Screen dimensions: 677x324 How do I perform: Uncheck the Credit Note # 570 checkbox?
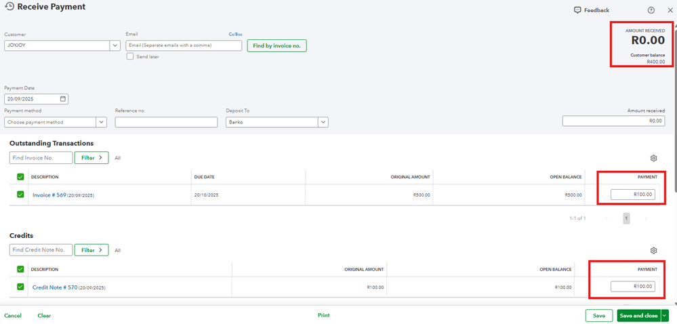point(20,287)
